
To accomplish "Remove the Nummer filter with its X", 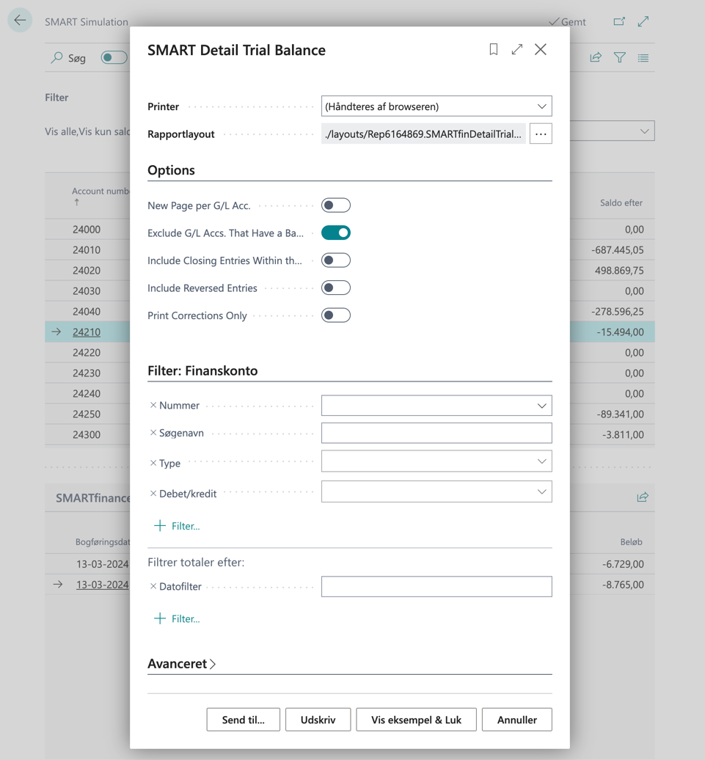I will click(x=153, y=405).
